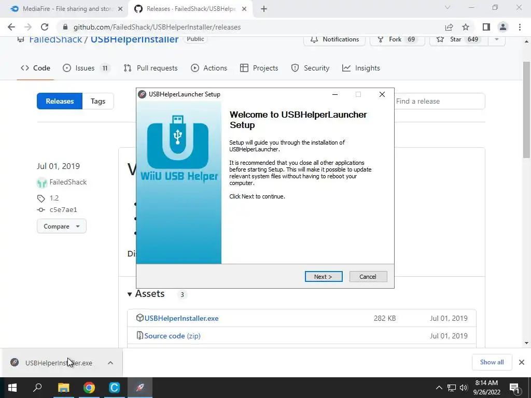Open the tab search chevron
This screenshot has height=398, width=531.
tap(448, 7)
